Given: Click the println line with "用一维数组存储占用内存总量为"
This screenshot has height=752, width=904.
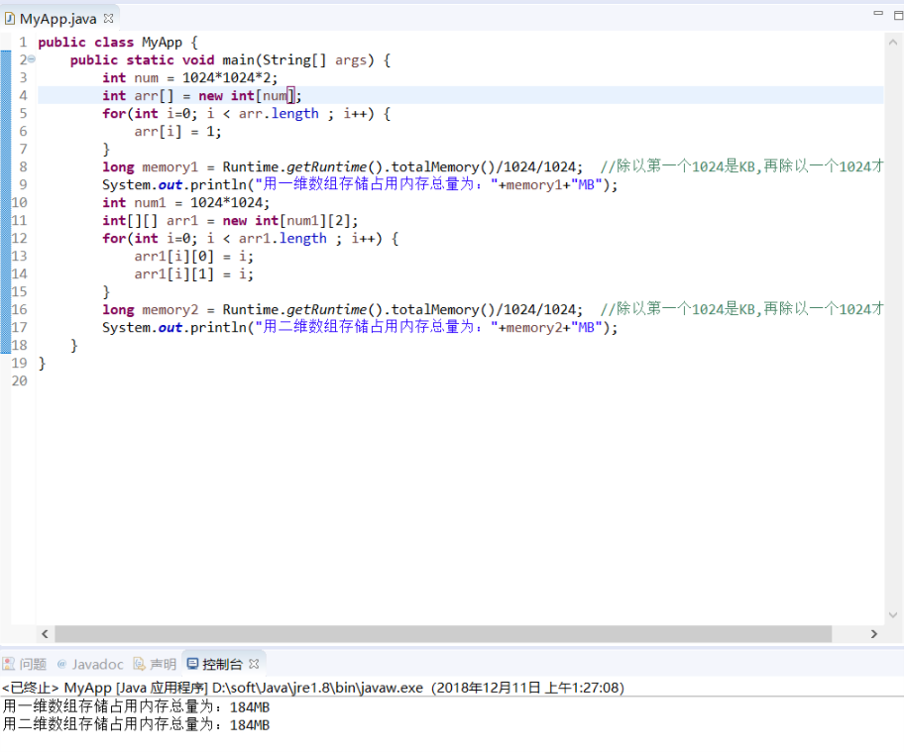Looking at the screenshot, I should point(360,185).
